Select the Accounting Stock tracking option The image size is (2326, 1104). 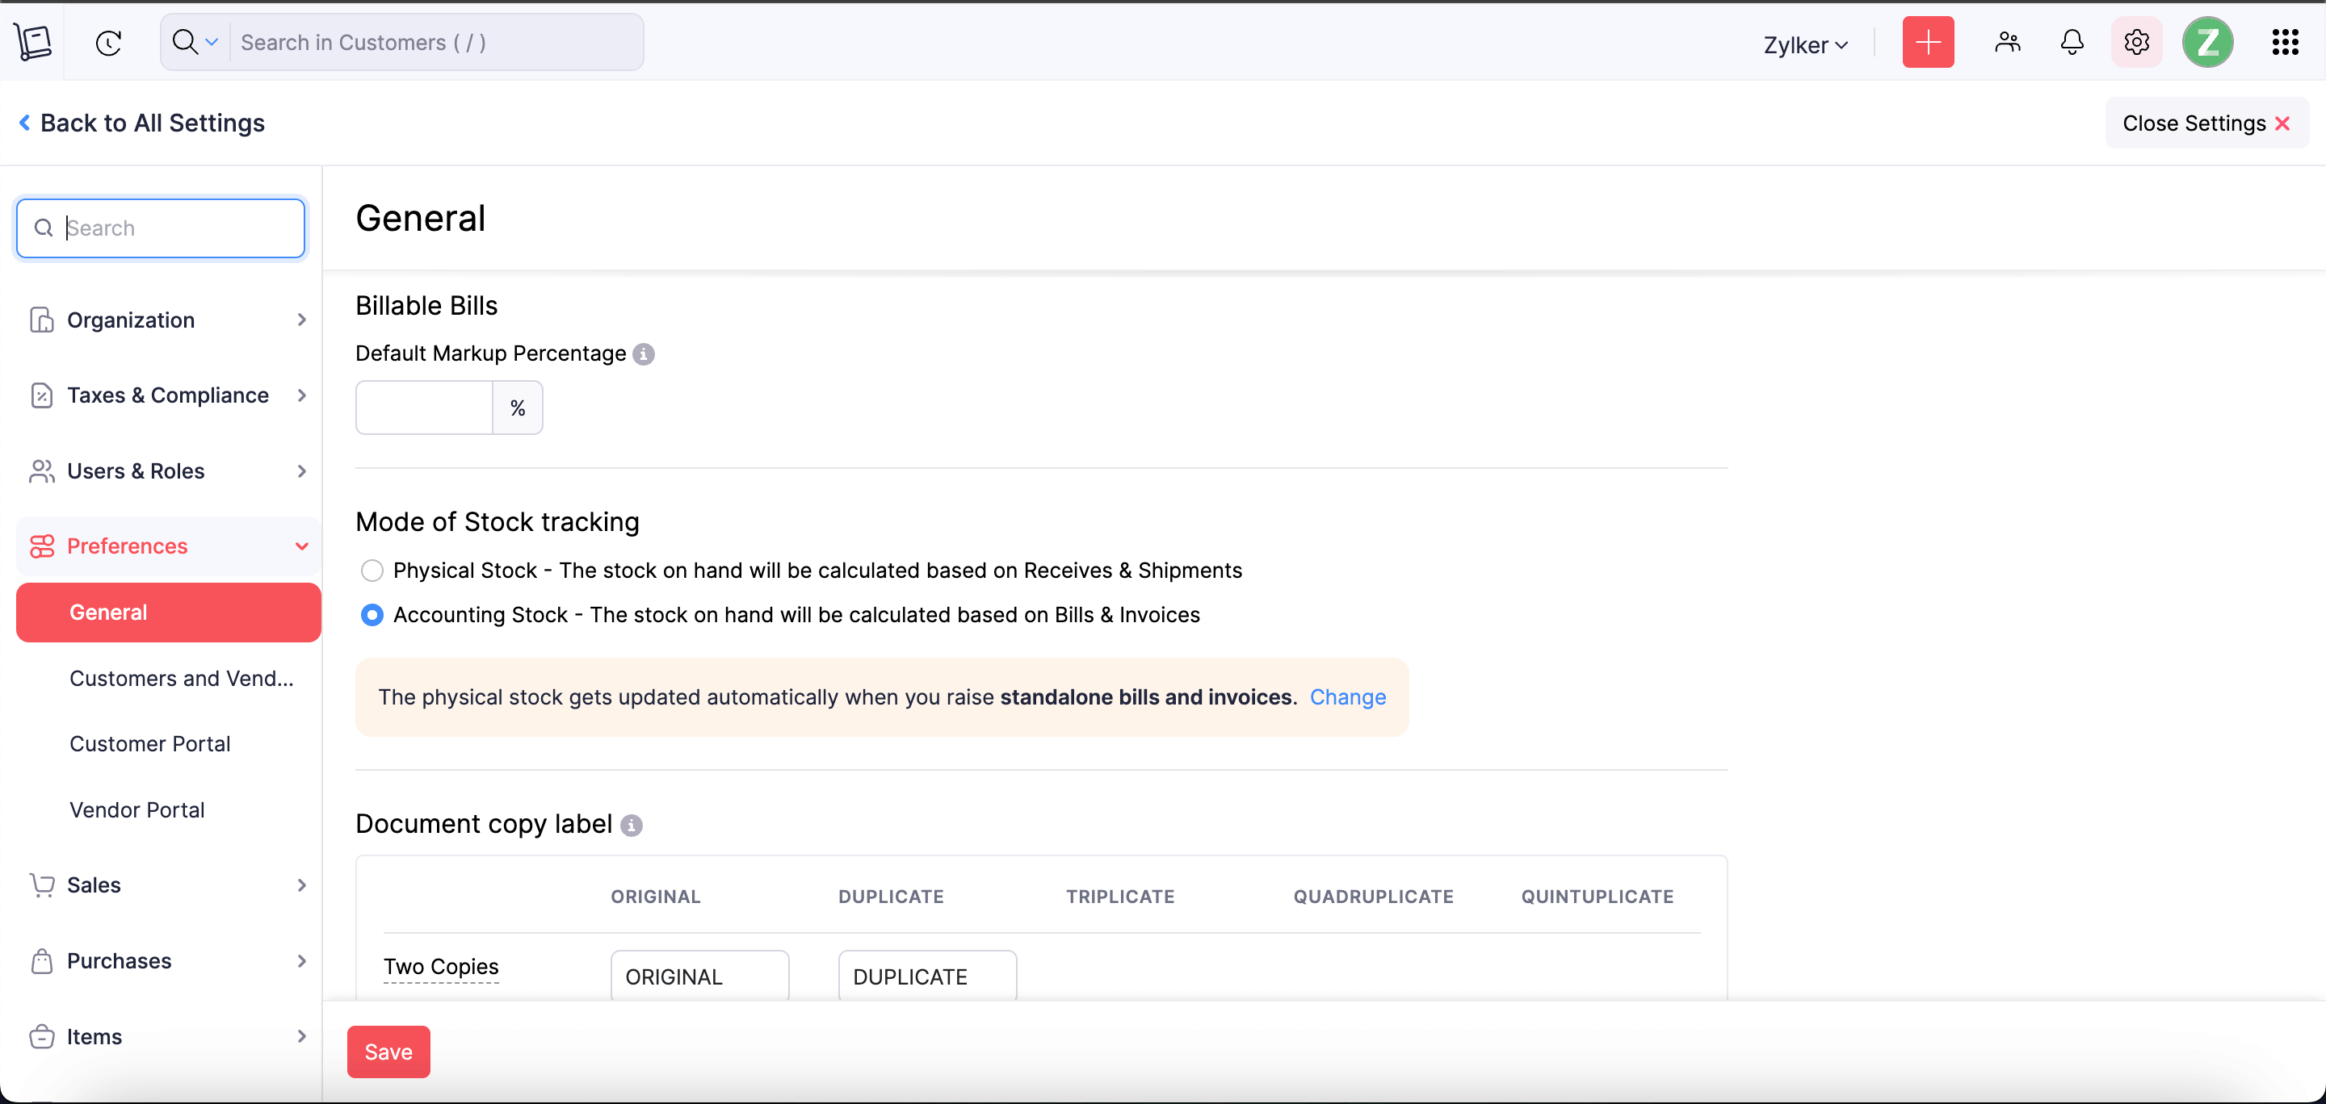point(372,614)
